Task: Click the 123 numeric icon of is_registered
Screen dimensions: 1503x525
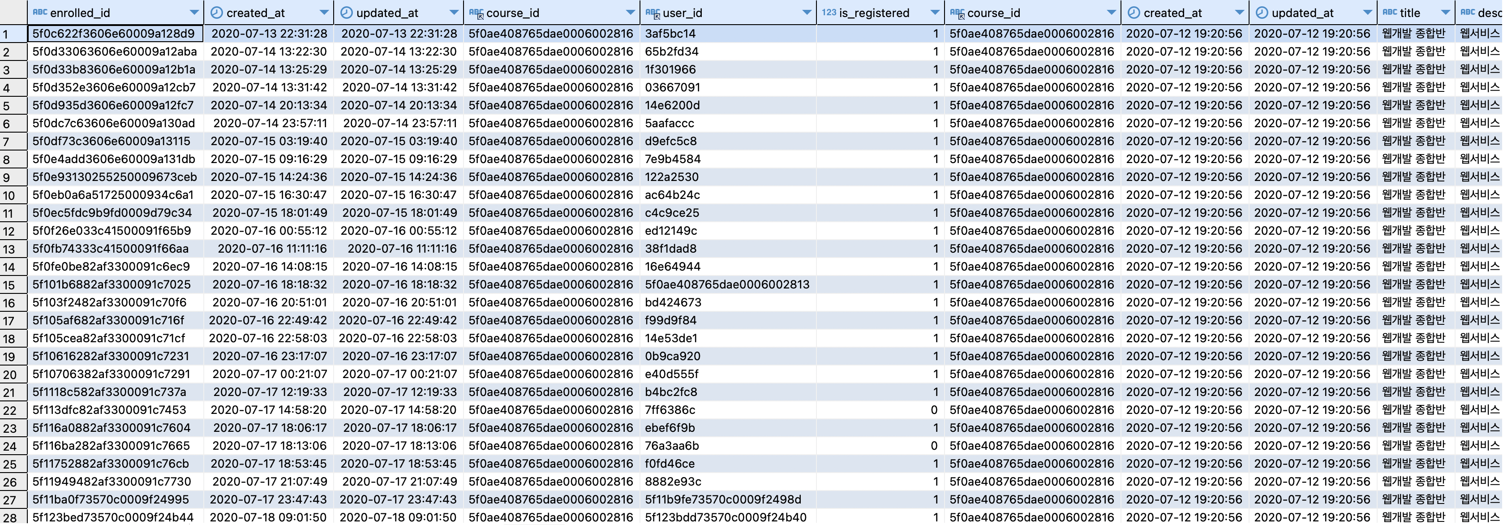Action: coord(829,12)
